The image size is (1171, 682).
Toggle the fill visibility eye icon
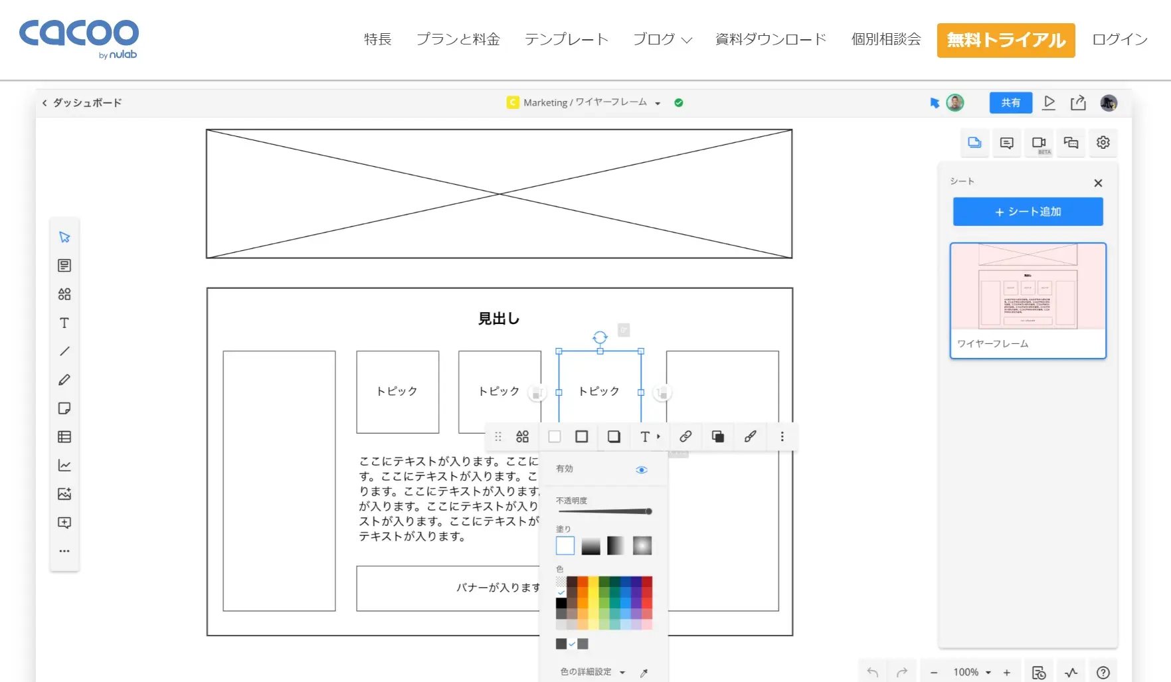point(641,469)
